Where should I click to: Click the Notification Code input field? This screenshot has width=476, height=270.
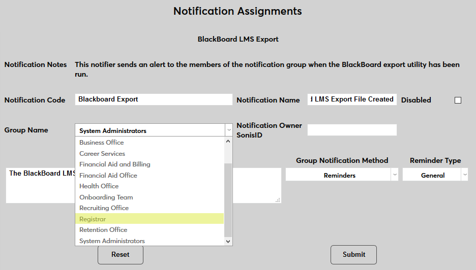coord(154,99)
